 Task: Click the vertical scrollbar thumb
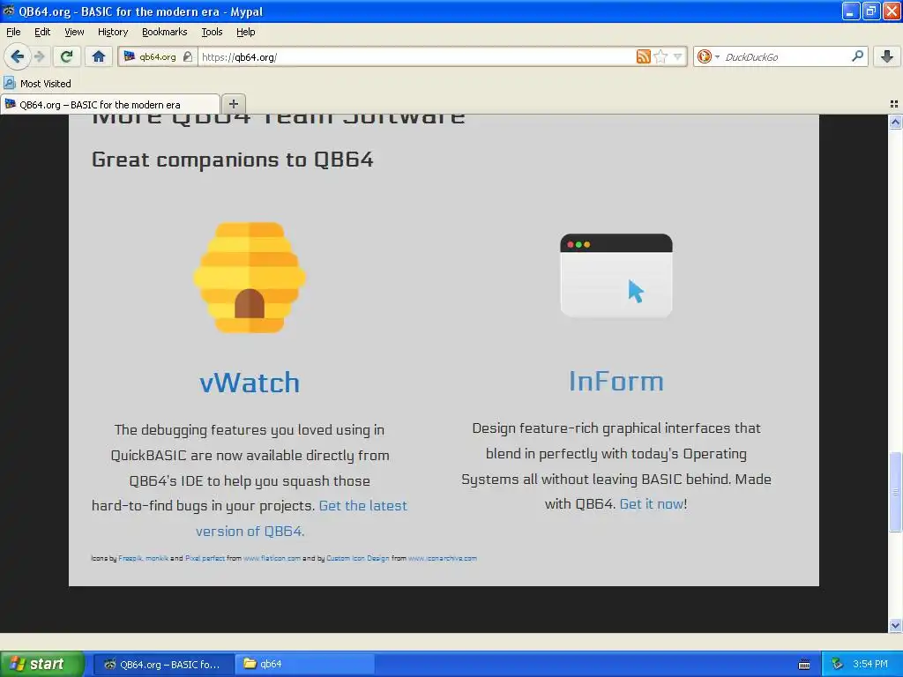(x=895, y=492)
